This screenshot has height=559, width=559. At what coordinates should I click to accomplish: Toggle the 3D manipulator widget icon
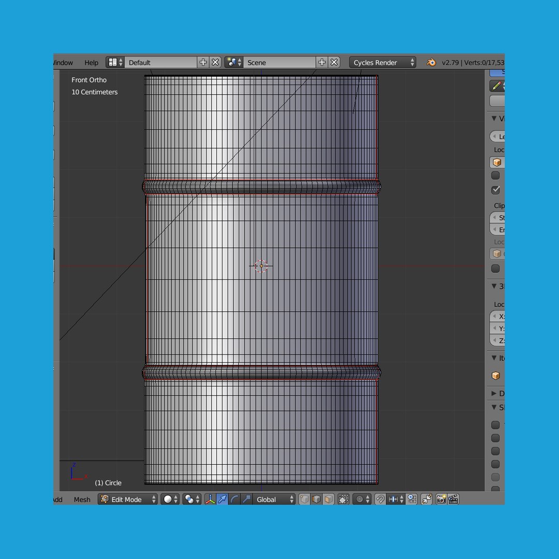click(x=210, y=499)
